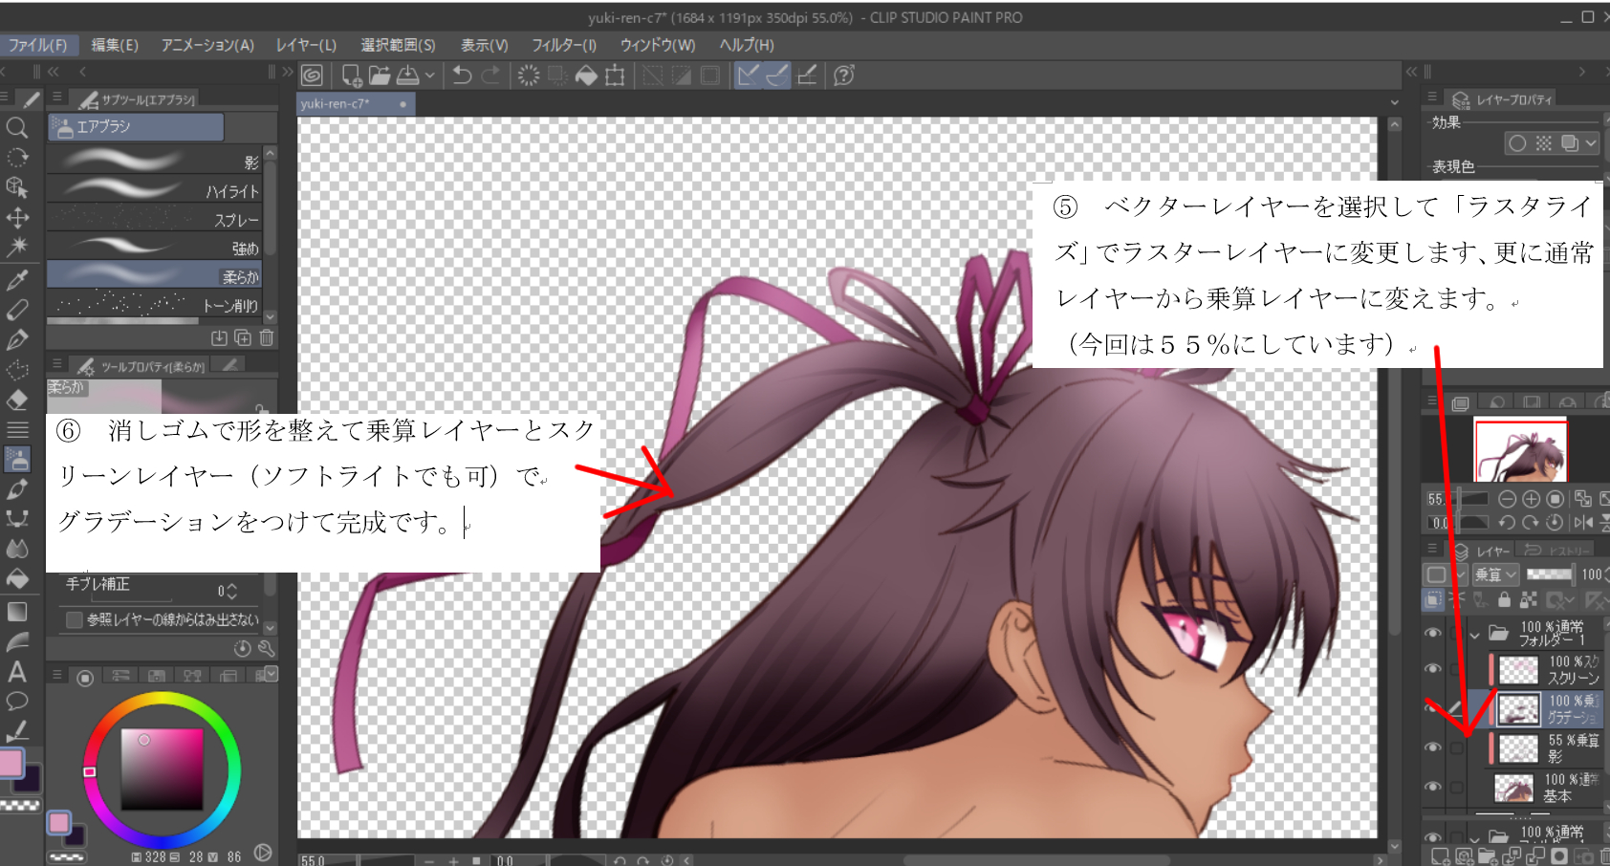This screenshot has height=866, width=1610.
Task: Enable 参照レイヤーの線からはみ出さない checkbox
Action: (74, 620)
